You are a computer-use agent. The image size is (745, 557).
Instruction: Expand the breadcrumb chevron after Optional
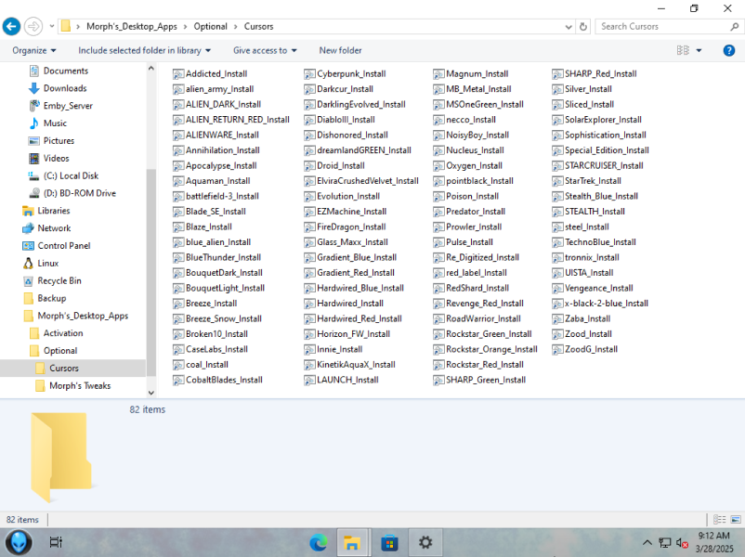pos(236,27)
